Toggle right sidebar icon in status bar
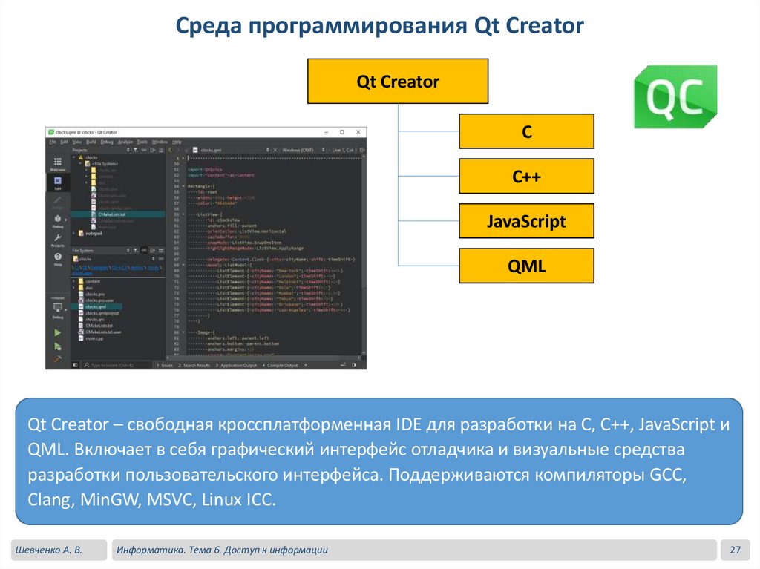 tap(354, 365)
